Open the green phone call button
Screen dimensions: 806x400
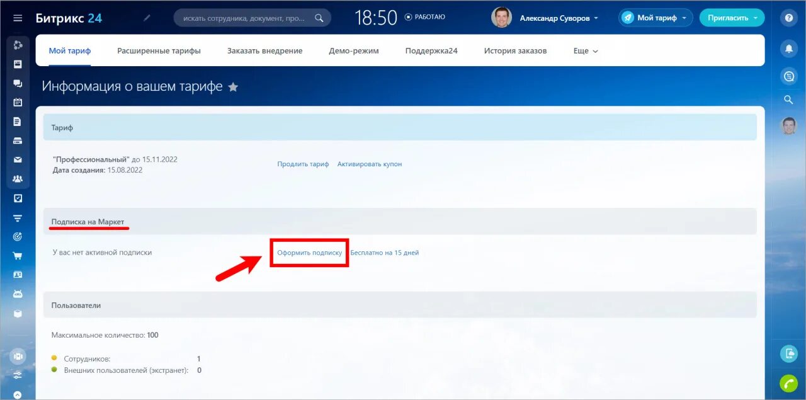click(788, 383)
